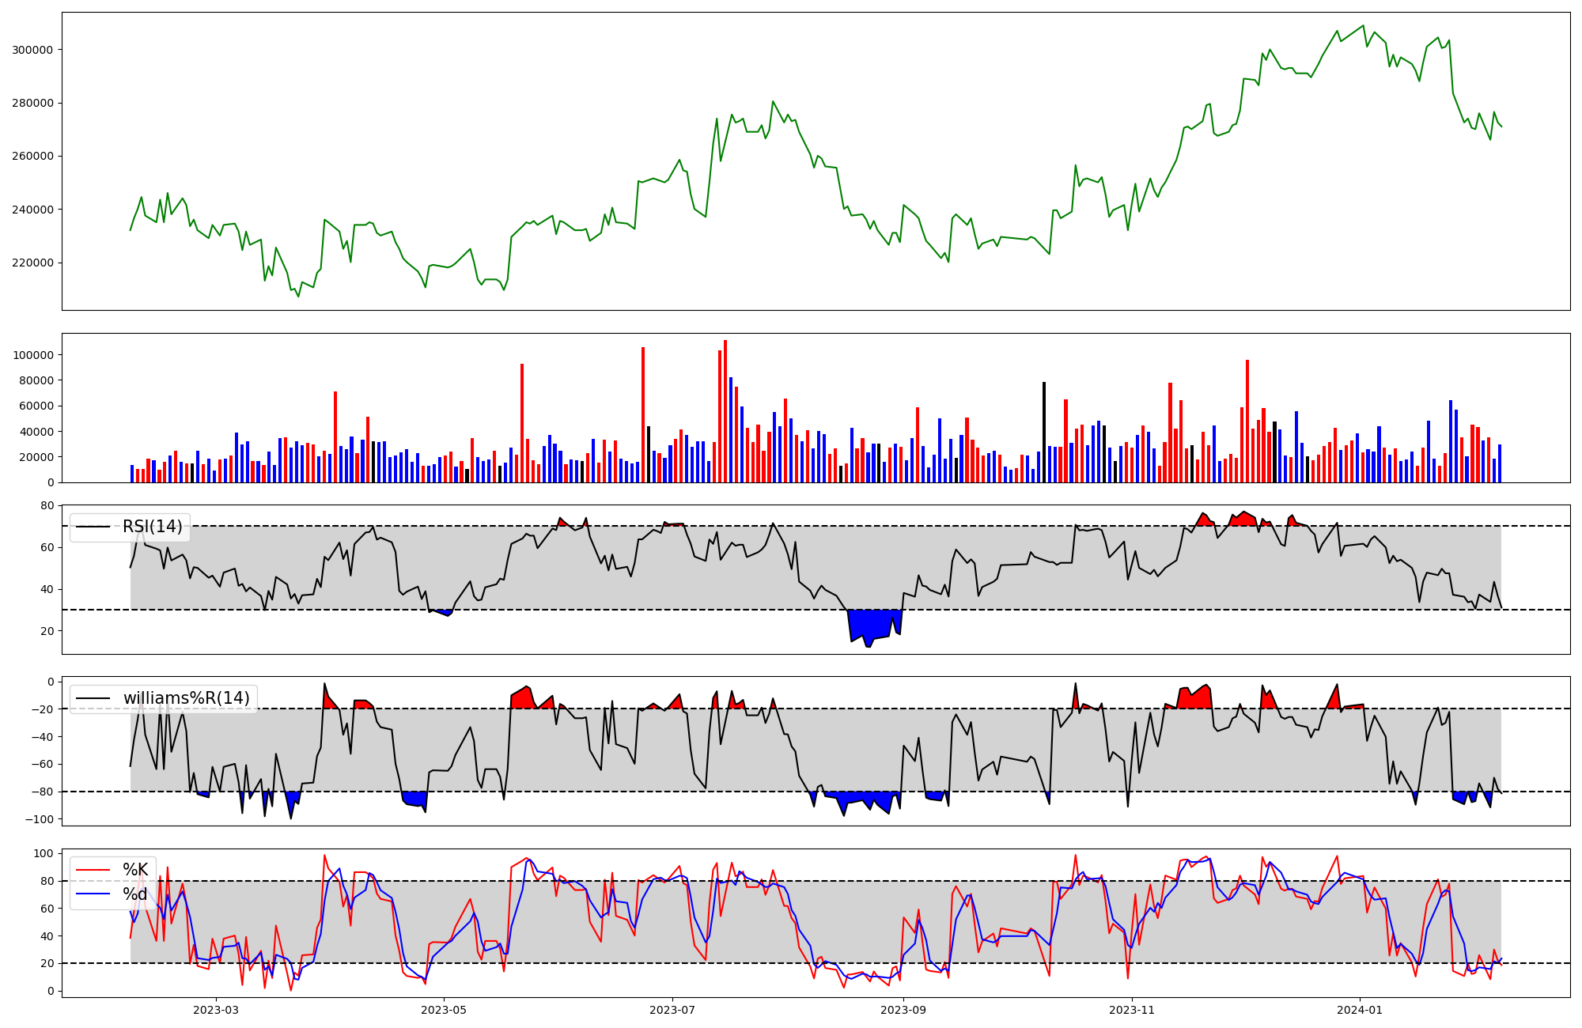Click the %d legend entry
This screenshot has height=1028, width=1582.
pyautogui.click(x=134, y=894)
